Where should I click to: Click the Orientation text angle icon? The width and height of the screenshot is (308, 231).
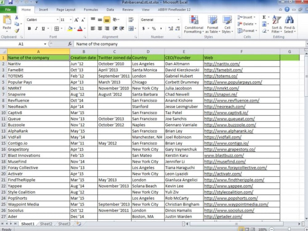point(115,20)
